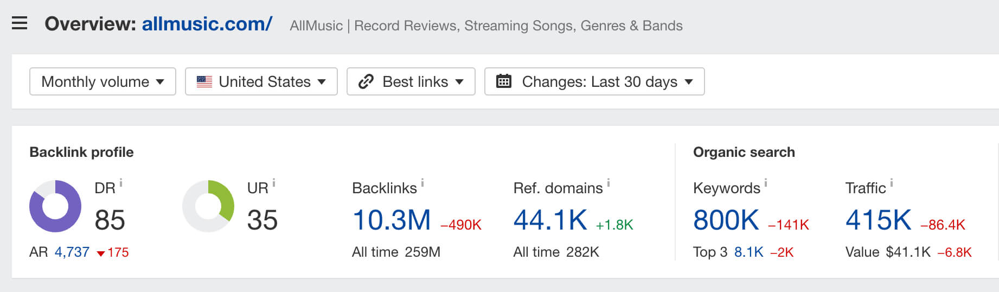Click the AR value 4,737

[x=72, y=252]
